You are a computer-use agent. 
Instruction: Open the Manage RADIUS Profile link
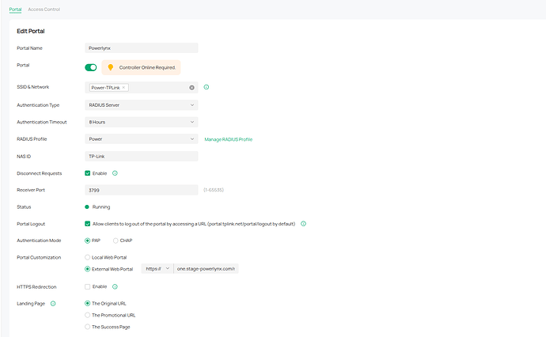229,139
